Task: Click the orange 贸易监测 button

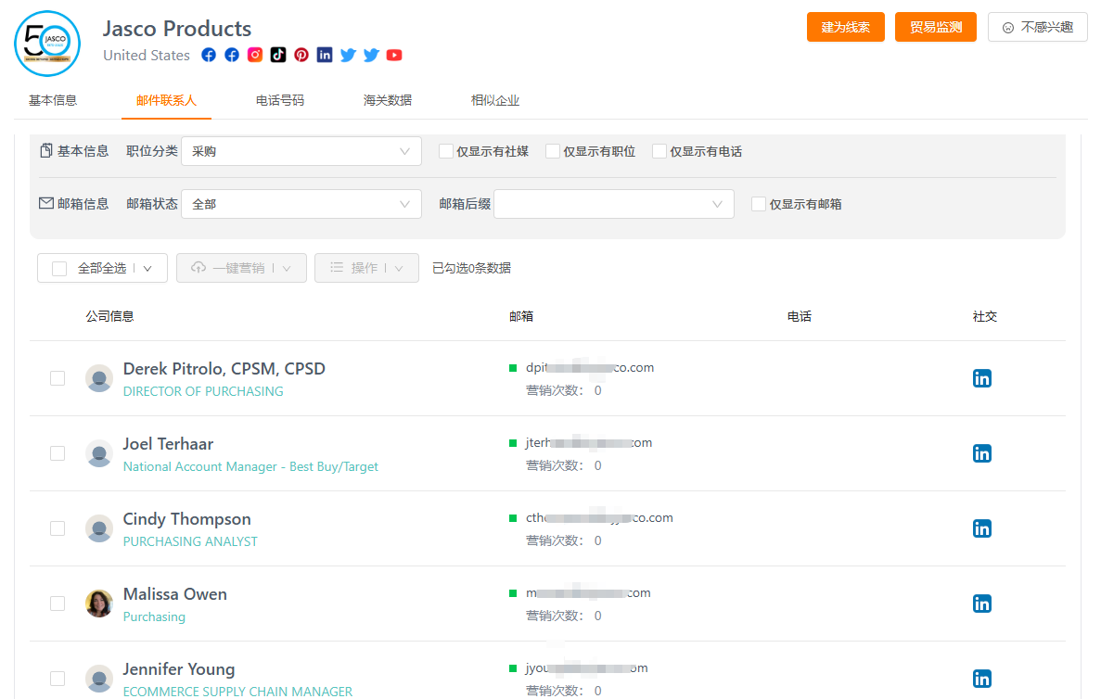Action: click(935, 28)
